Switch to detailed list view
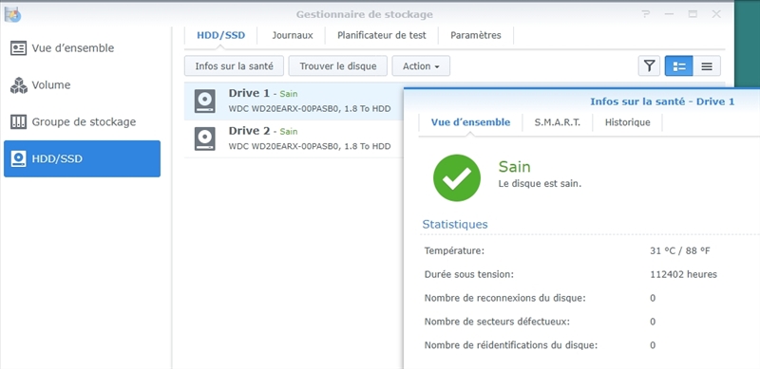The height and width of the screenshot is (369, 760). 679,65
